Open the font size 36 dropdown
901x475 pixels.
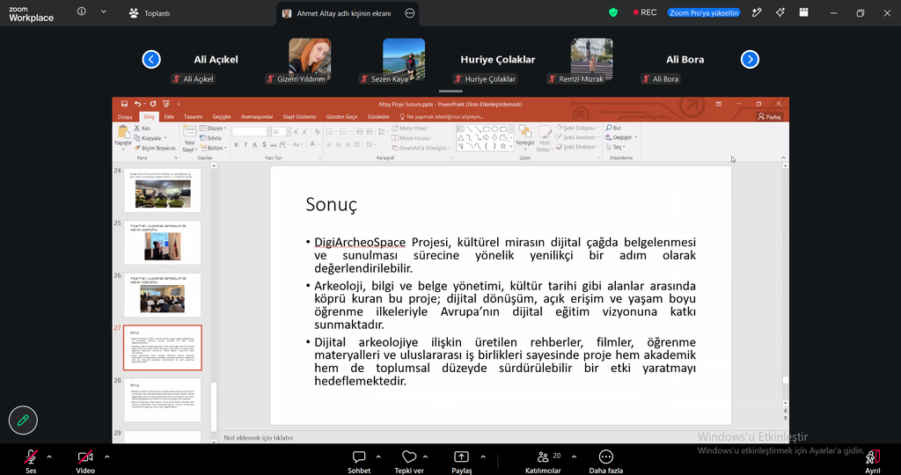tap(288, 132)
